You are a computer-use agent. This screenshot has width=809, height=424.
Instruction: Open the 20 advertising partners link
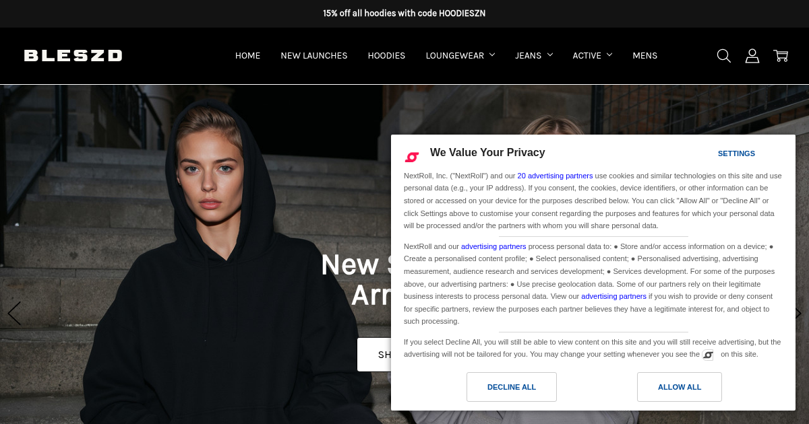(555, 176)
